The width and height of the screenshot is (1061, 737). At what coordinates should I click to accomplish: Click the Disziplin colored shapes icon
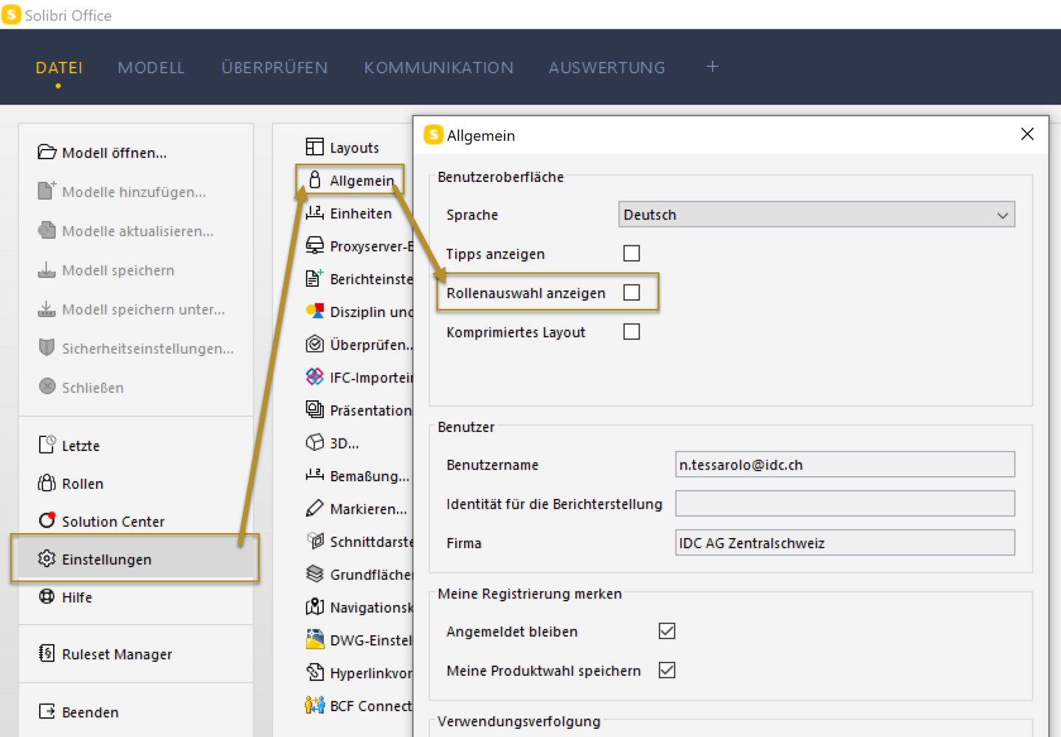pyautogui.click(x=315, y=310)
